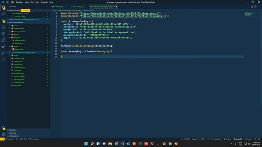Open firebase.js under the plugins folder

click(x=19, y=43)
